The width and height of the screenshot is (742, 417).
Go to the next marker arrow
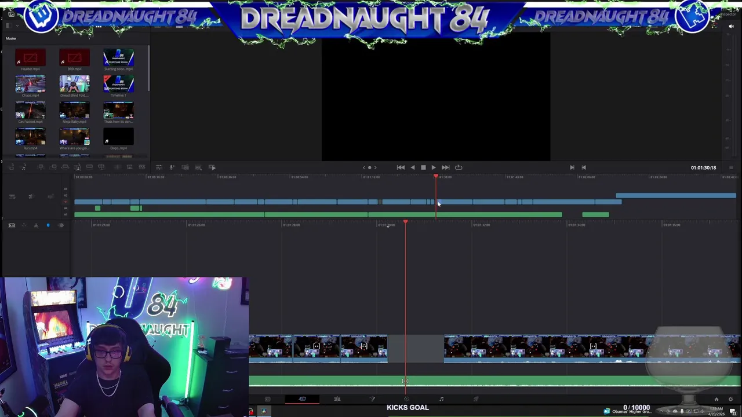coord(375,167)
